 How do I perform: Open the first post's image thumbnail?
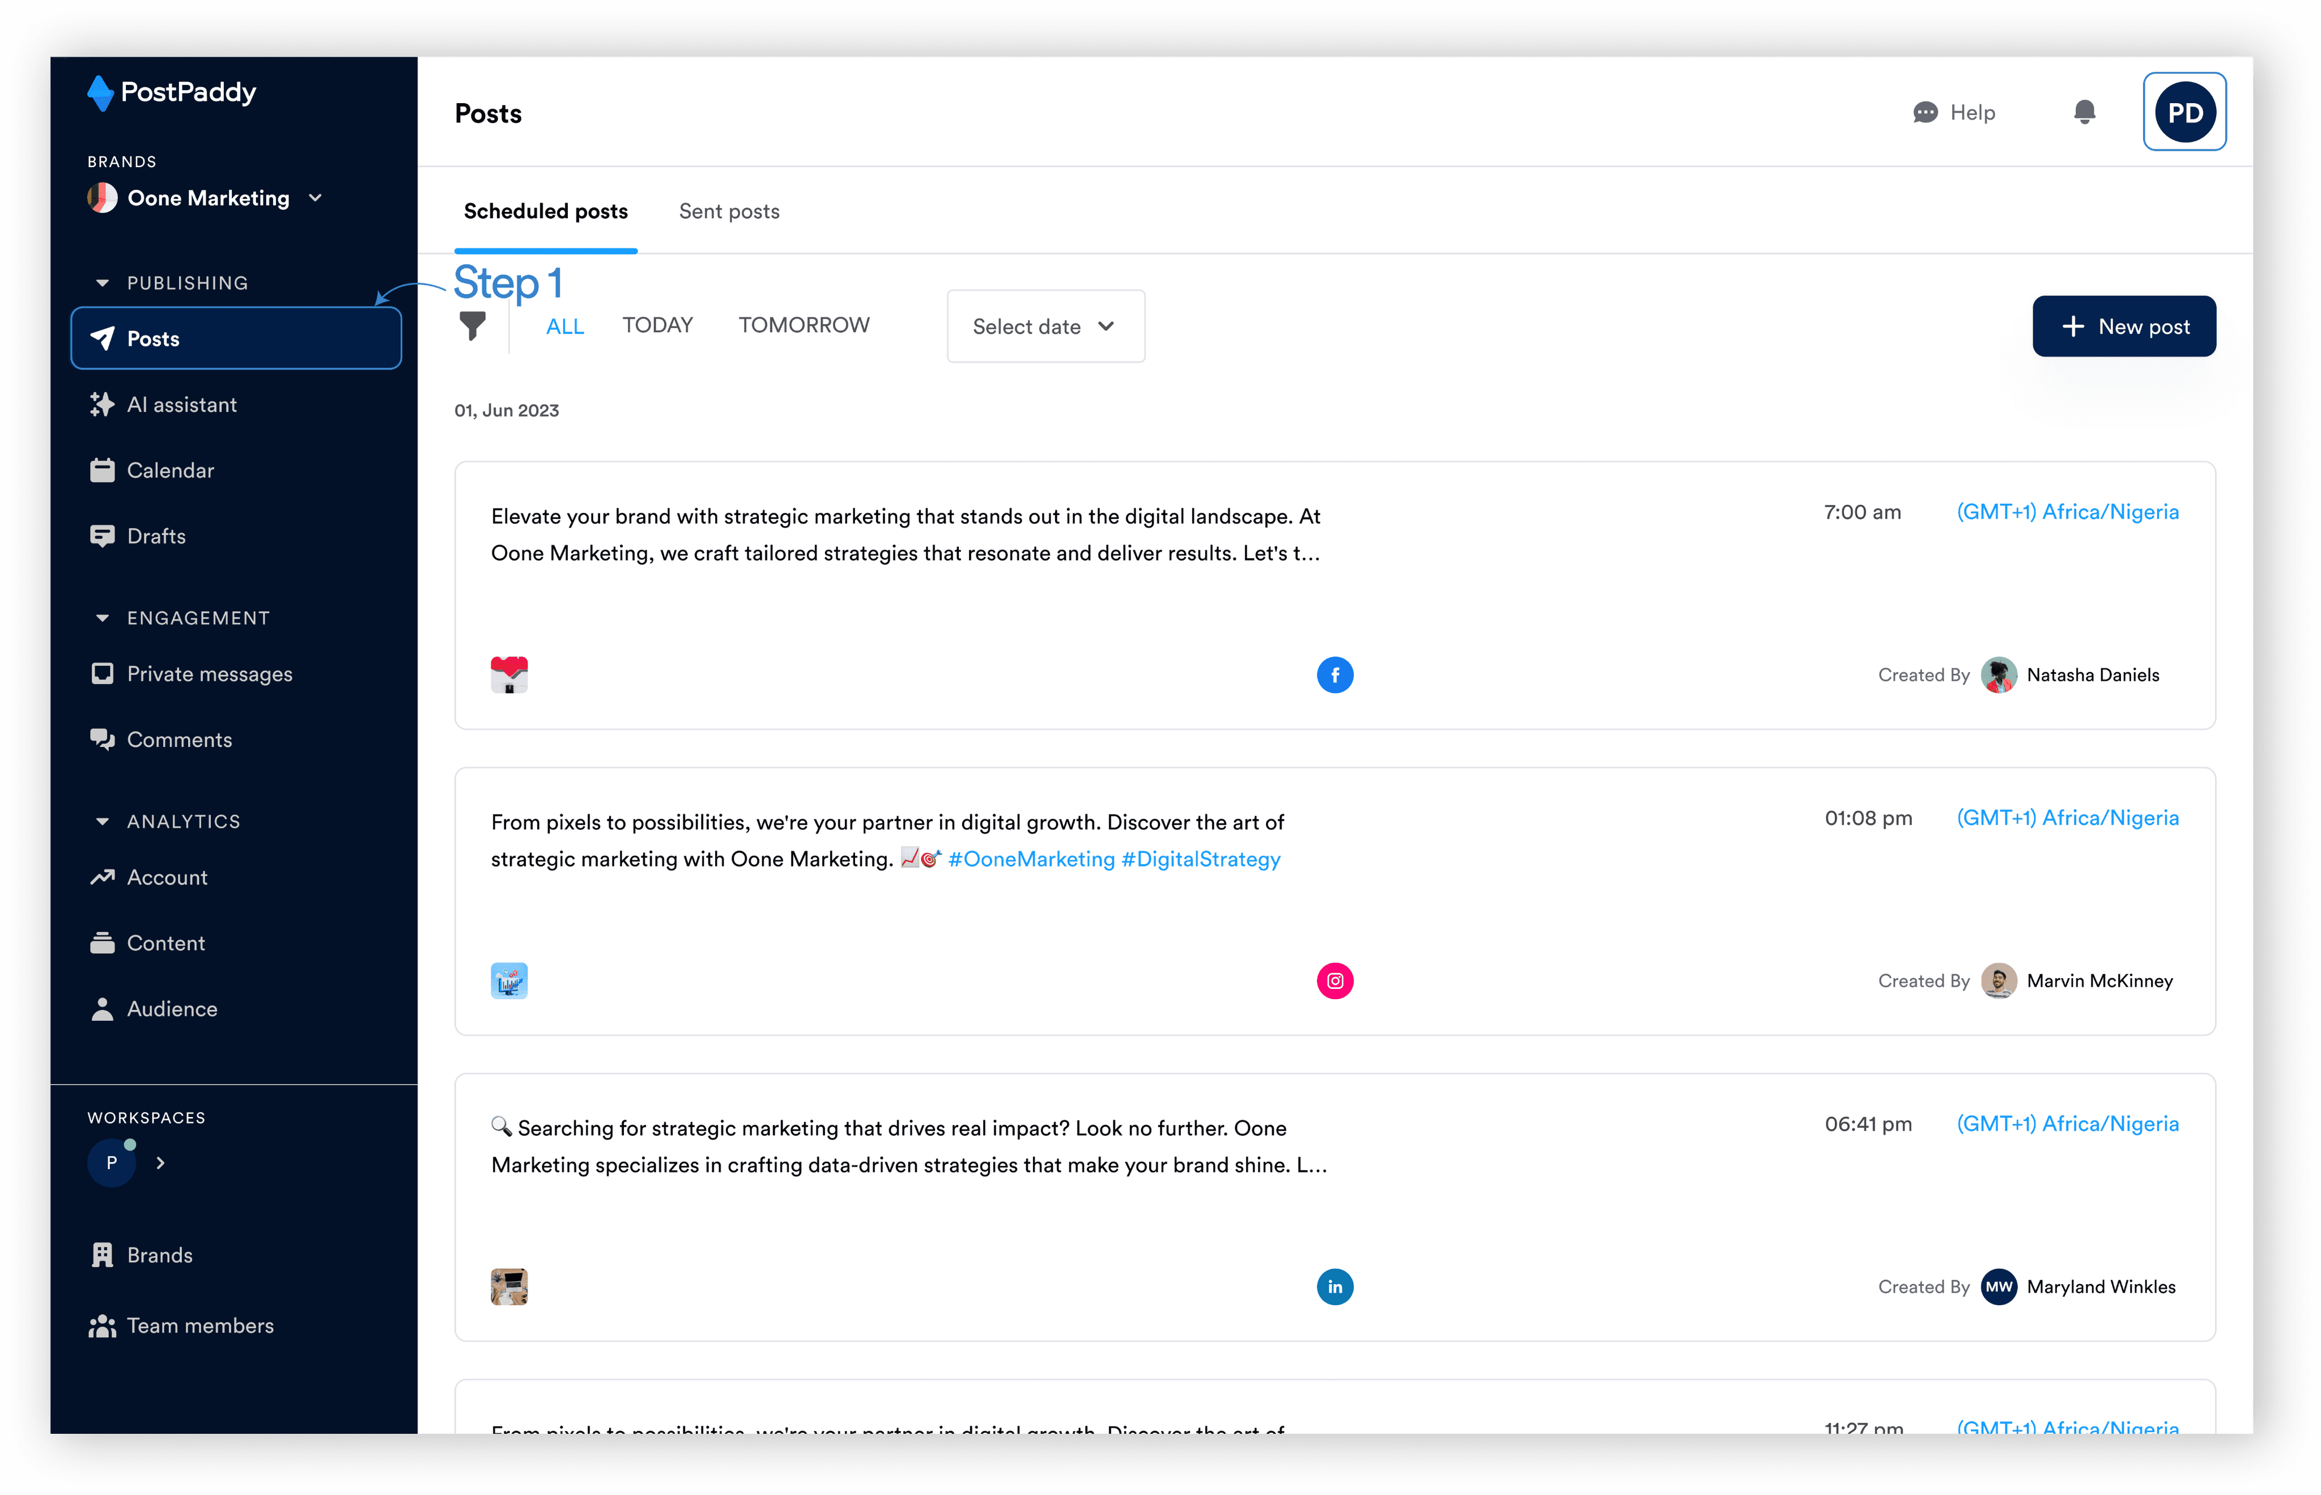click(x=509, y=675)
